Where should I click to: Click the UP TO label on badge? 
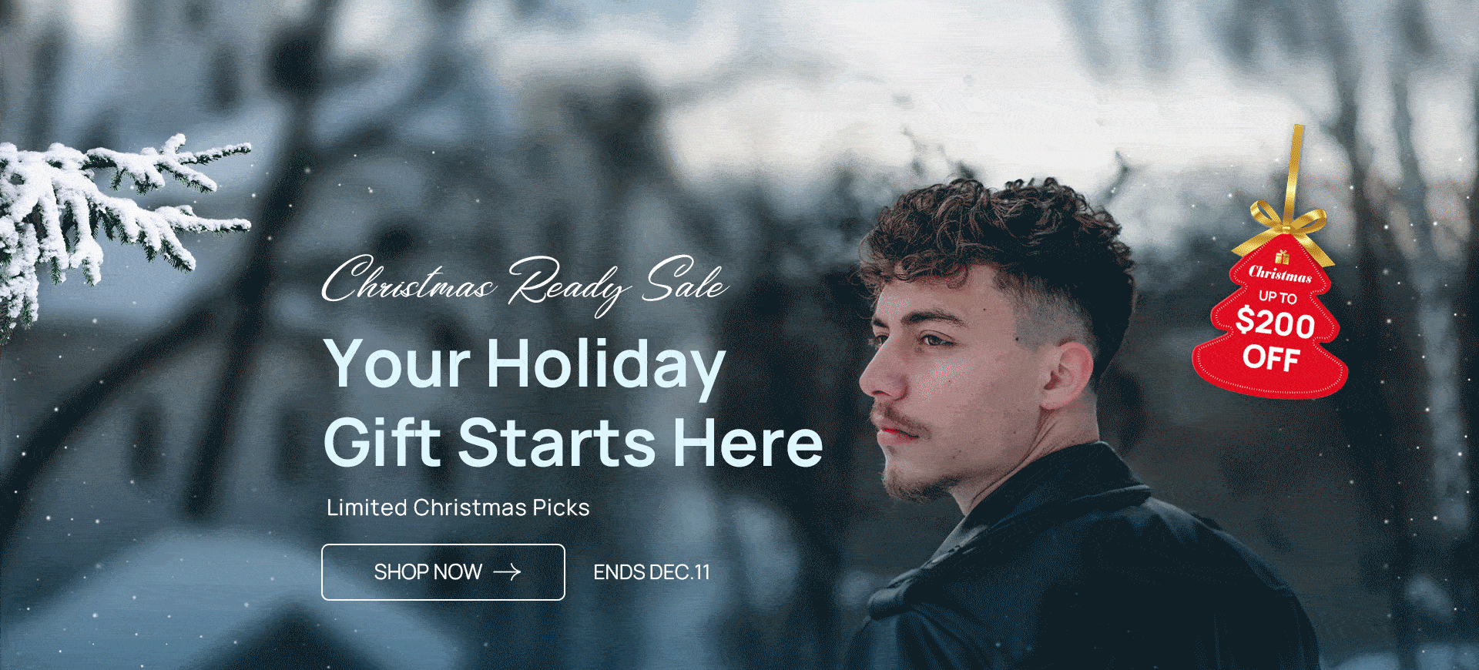(1278, 296)
